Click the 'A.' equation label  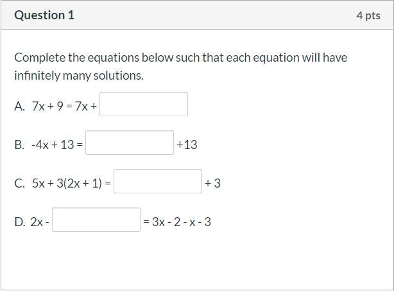[x=20, y=106]
